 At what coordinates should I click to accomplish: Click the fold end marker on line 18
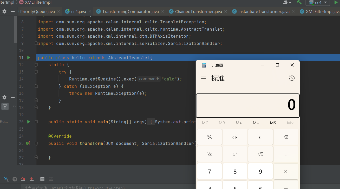click(36, 107)
